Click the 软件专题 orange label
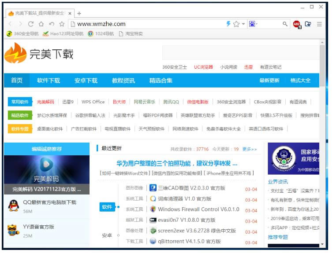Screen dimensions: 333x253 20,129
